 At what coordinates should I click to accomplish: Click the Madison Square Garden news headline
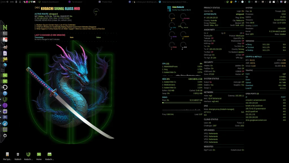point(55,25)
